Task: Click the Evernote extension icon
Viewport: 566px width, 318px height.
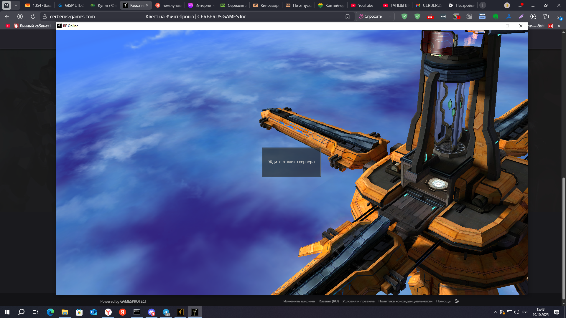Action: [495, 17]
